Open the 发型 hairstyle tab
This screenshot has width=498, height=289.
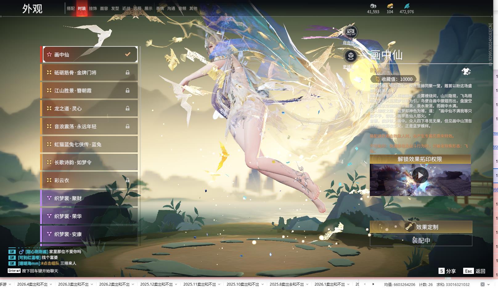[115, 9]
